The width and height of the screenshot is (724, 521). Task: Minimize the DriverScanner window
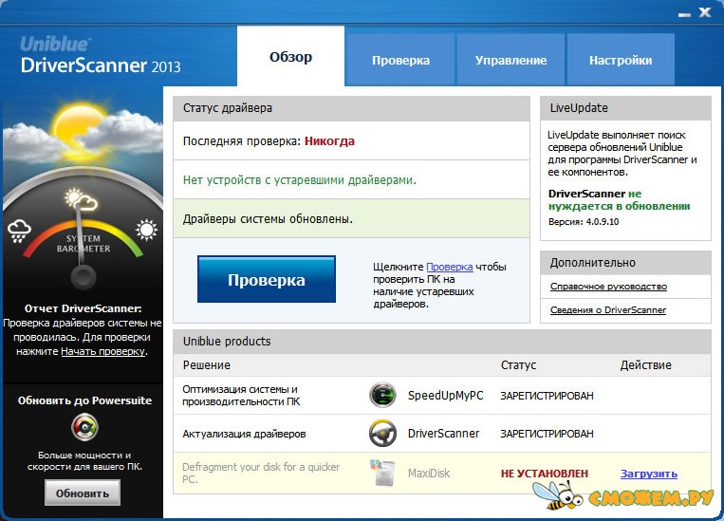pyautogui.click(x=685, y=14)
